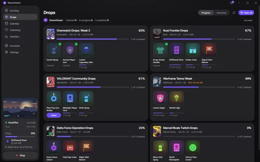260x162 pixels.
Task: Click the VALORANT game cover thumbnail
Action: (x=51, y=82)
